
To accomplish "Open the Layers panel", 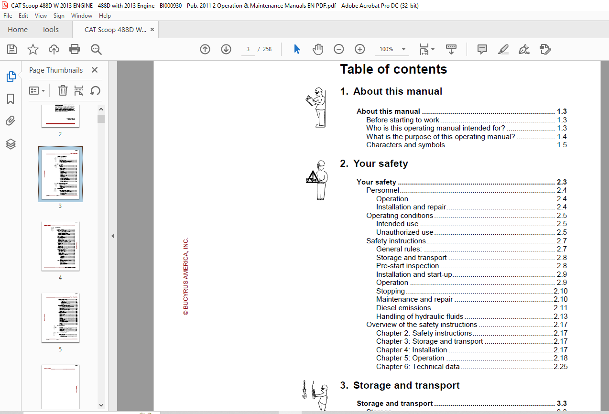I will (x=11, y=144).
